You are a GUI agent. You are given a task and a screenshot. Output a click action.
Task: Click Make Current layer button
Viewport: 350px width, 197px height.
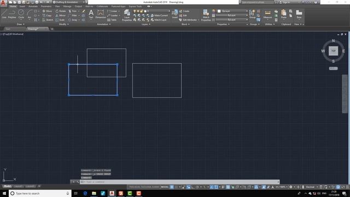coord(159,15)
